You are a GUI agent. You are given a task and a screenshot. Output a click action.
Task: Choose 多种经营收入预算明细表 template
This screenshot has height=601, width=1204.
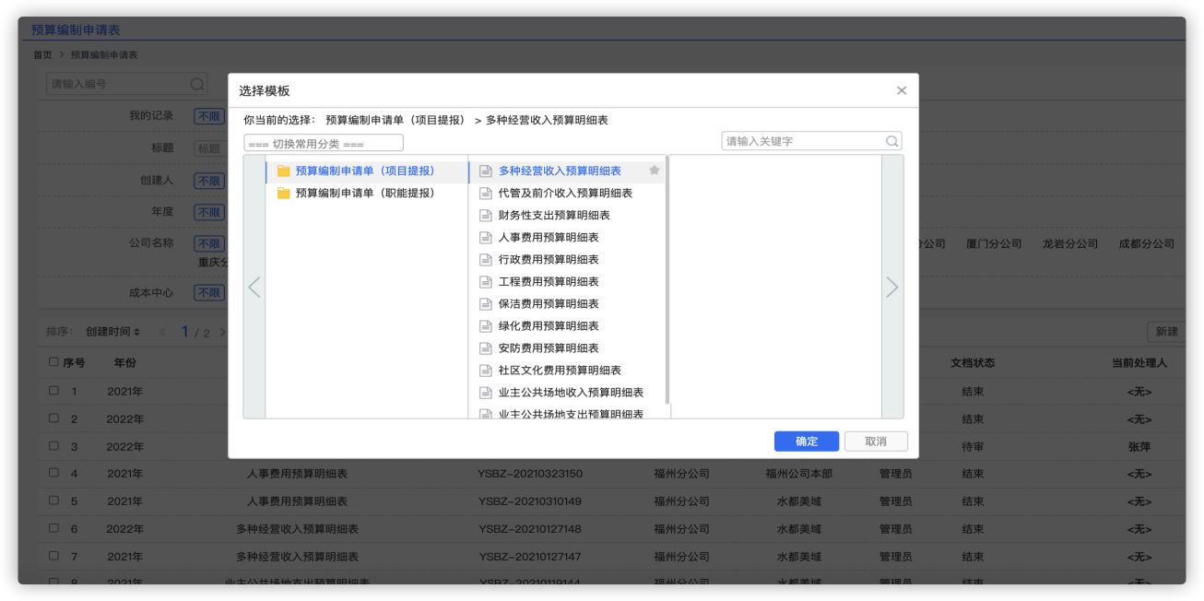560,171
